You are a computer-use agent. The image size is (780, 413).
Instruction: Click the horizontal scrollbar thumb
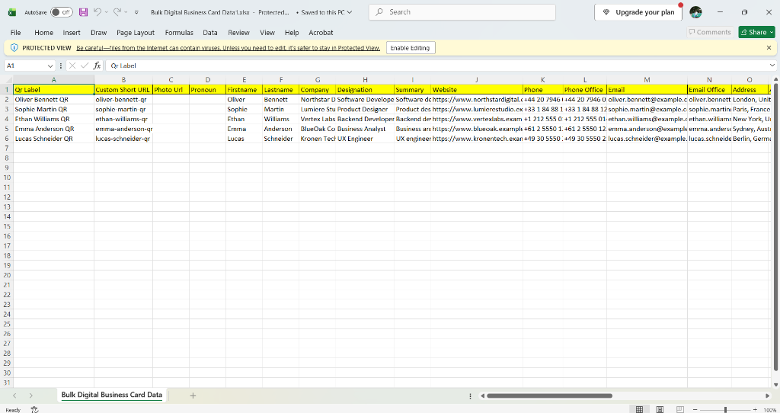click(x=550, y=396)
